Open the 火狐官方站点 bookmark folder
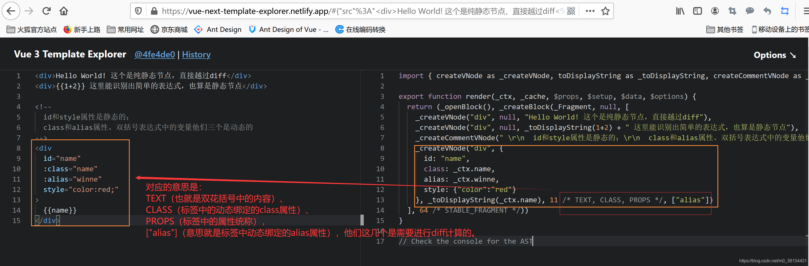 [31, 29]
